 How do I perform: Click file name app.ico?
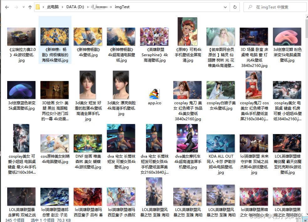pos(154,103)
